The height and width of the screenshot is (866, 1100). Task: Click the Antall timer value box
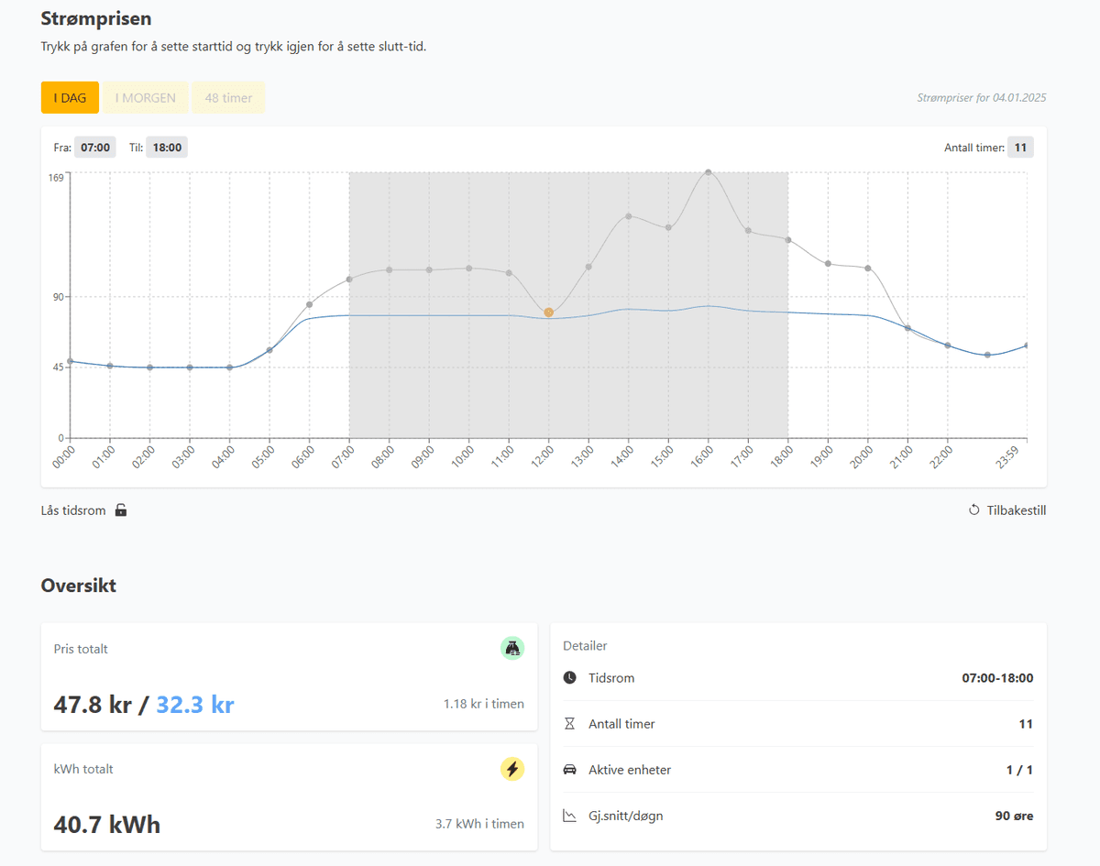pyautogui.click(x=1020, y=148)
